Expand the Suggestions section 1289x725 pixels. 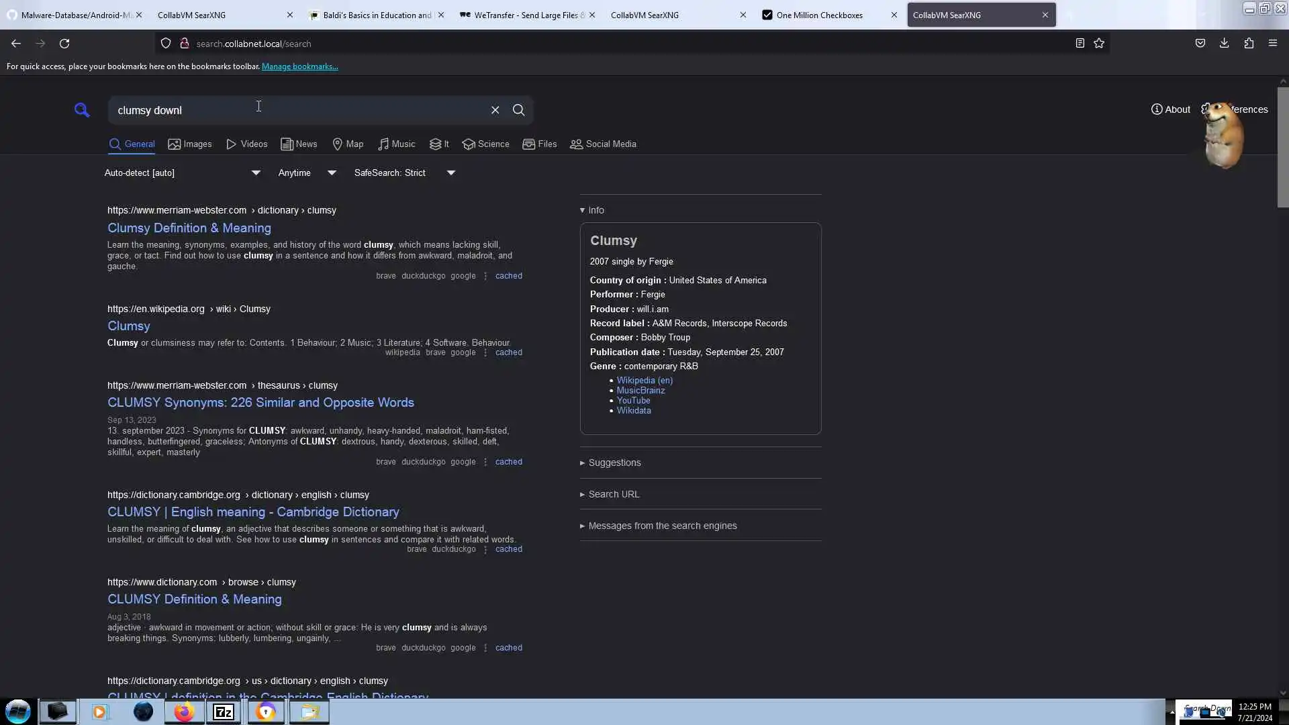tap(614, 463)
